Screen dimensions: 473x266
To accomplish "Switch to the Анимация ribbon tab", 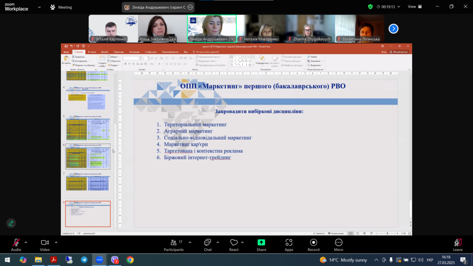I will [x=134, y=52].
